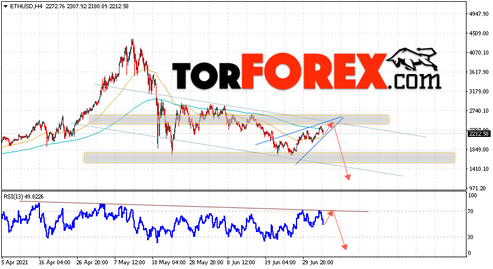
Task: Select the brown RSI descending trendline
Action: click(194, 206)
